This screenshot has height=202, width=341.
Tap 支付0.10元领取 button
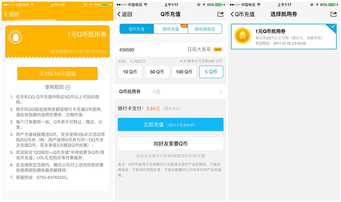58,73
